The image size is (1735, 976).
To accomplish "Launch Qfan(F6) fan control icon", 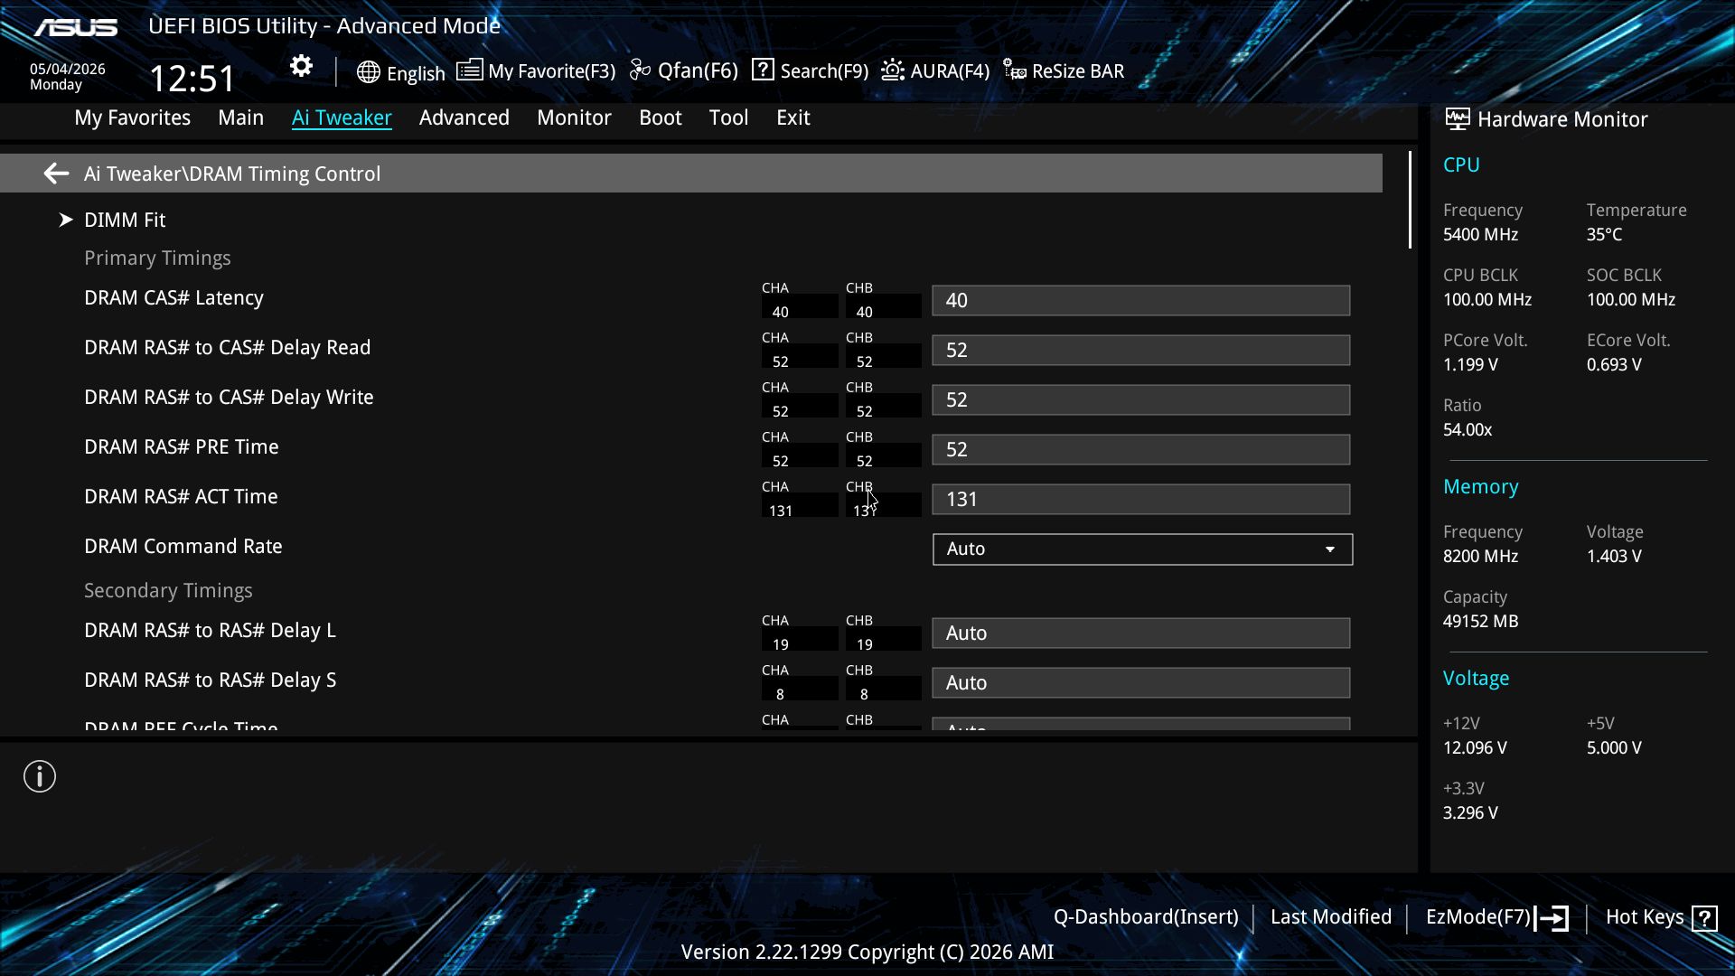I will pos(640,70).
